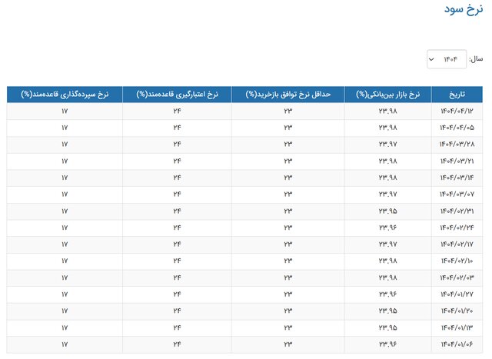The image size is (492, 359).
Task: Click the date cell ۱۴۰۴/۰۲/۱۰
Action: [457, 261]
